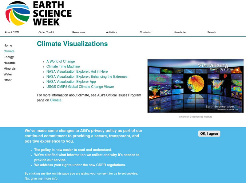Open the USGS CMIP5 Global Climate Change Viewer
Screen dimensions: 246x183
(x=81, y=87)
